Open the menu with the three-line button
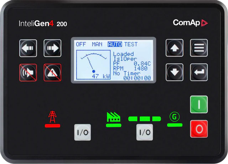Image resolution: width=228 pixels, height=164 pixels. (x=199, y=48)
